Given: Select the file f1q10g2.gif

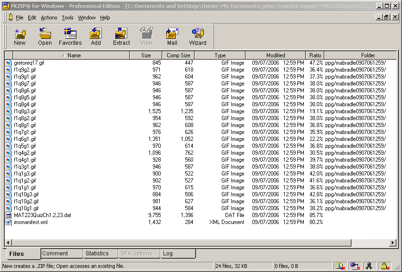Looking at the screenshot, I should [x=26, y=201].
